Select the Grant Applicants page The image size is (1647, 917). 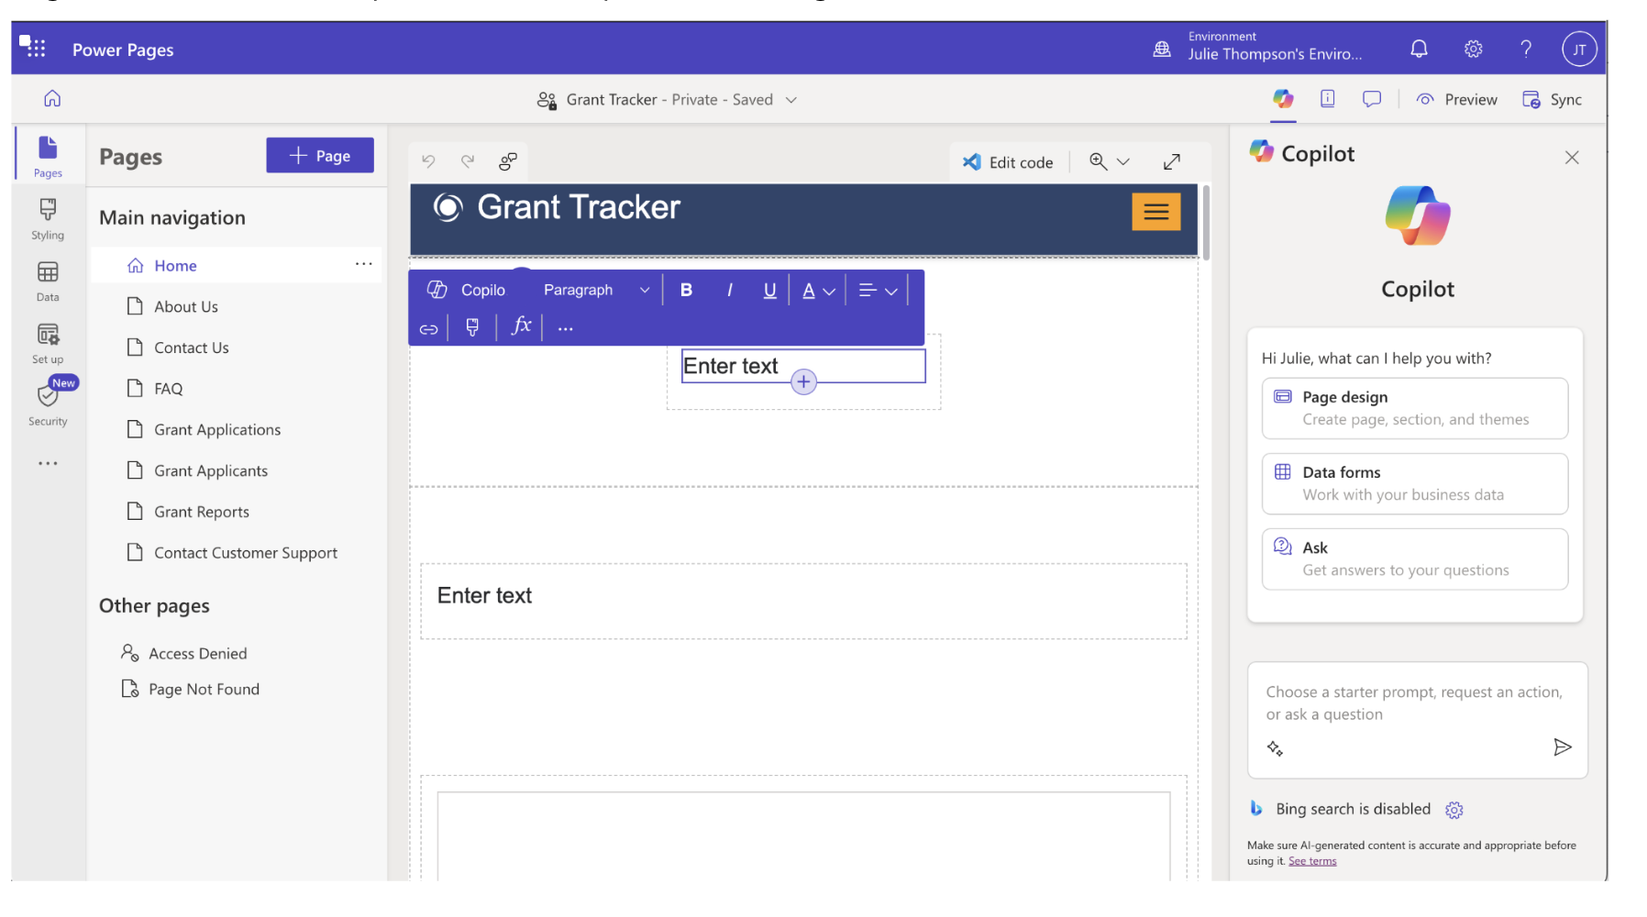tap(211, 471)
